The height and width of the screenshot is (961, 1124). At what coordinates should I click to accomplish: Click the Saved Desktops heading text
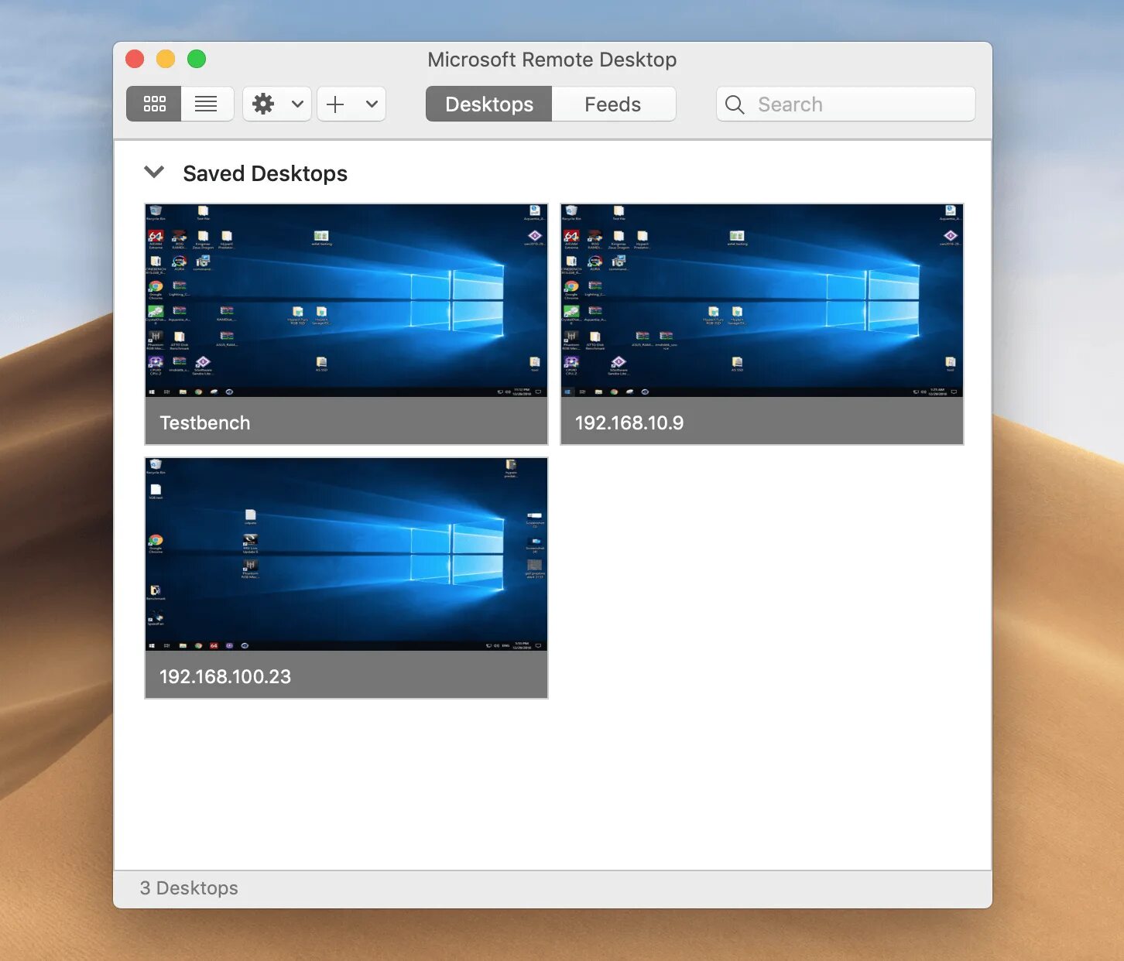pos(265,173)
